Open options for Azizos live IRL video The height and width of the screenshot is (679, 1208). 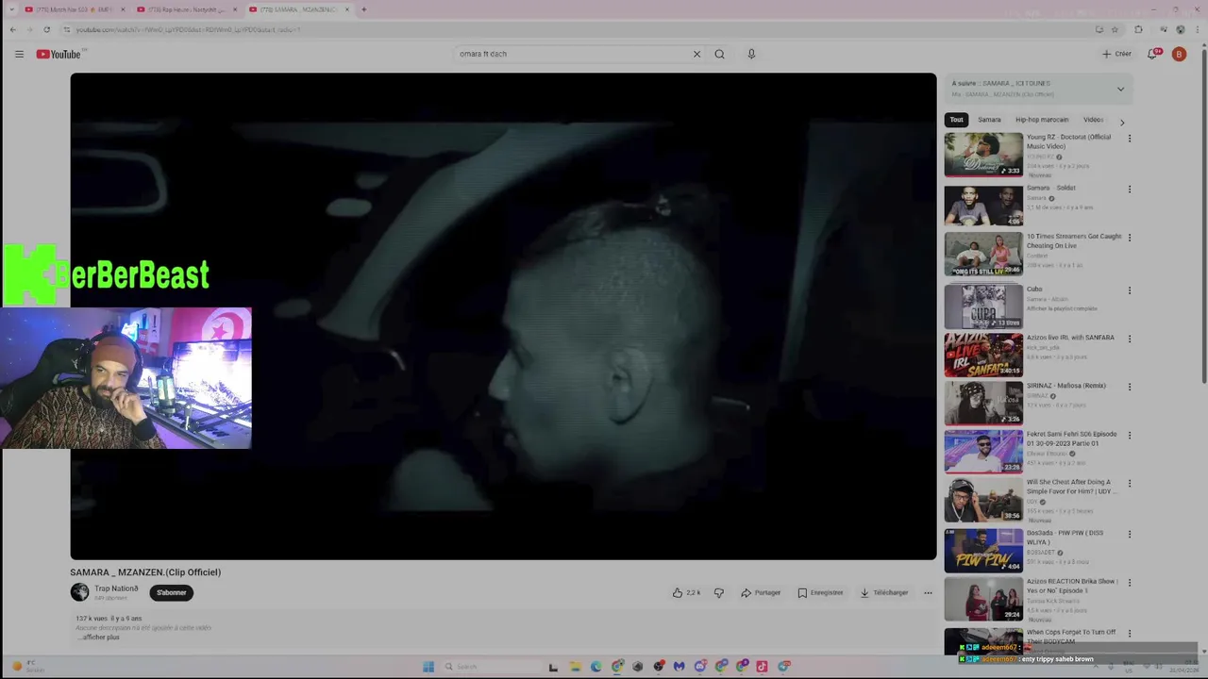1129,339
